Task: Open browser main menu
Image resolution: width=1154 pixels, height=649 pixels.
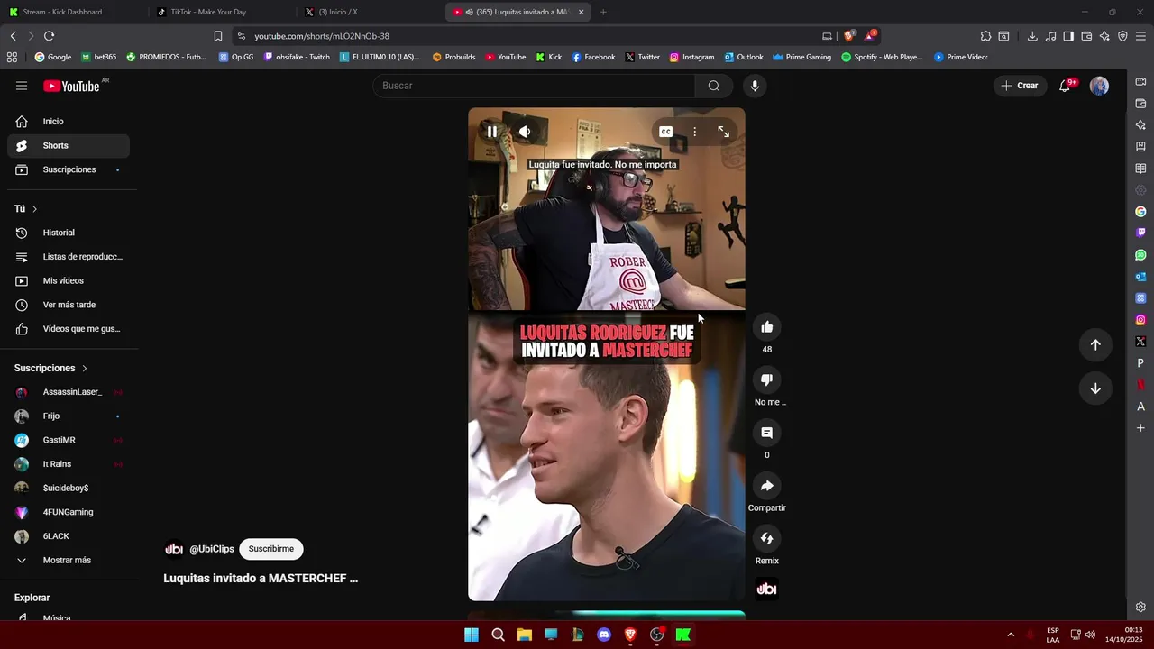Action: [1140, 36]
